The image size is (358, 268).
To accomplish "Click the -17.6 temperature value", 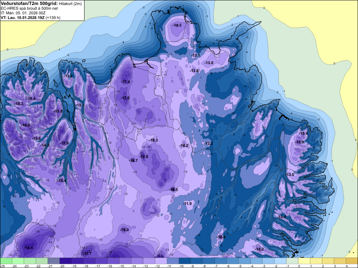I will coord(125,98).
